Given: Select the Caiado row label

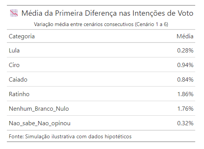Looking at the screenshot, I should 18,80.
